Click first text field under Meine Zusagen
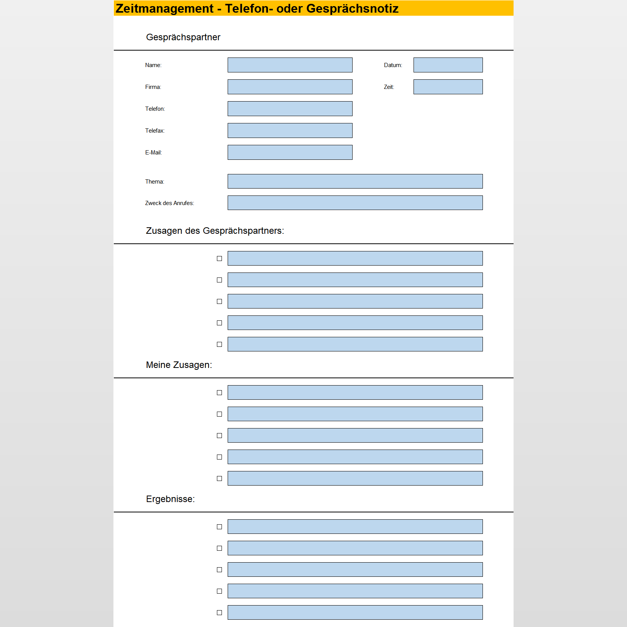 pos(355,392)
